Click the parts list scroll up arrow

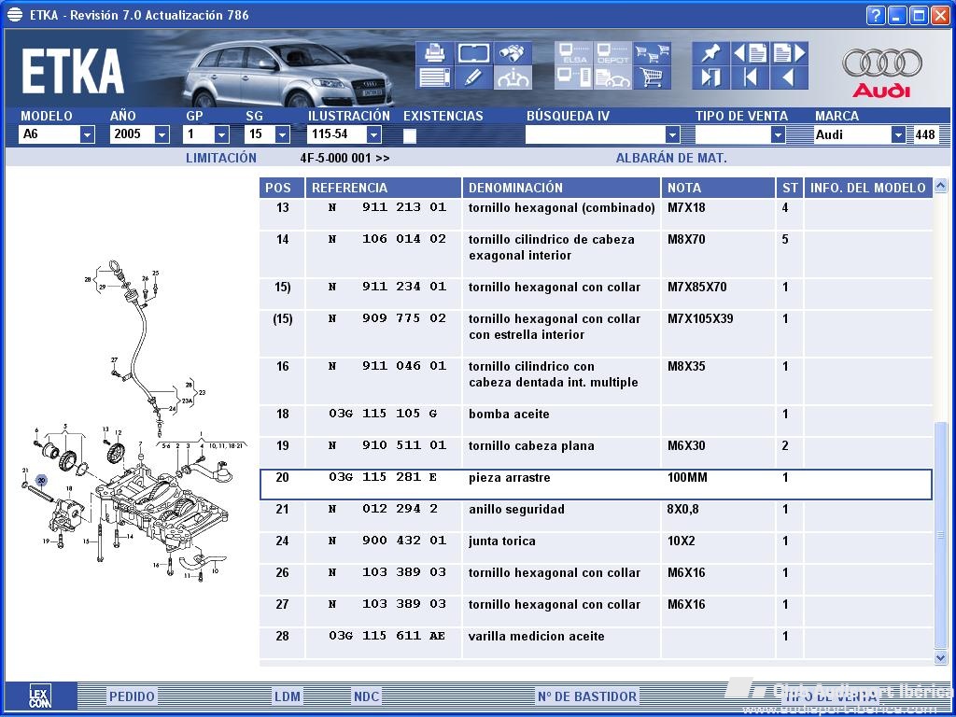point(941,186)
